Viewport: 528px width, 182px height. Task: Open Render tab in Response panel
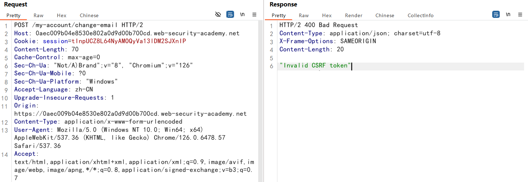354,15
